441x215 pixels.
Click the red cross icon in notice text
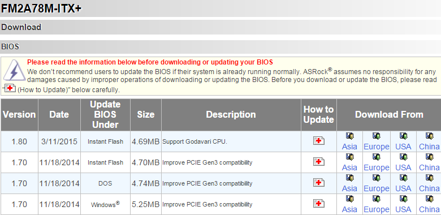pyautogui.click(x=10, y=88)
